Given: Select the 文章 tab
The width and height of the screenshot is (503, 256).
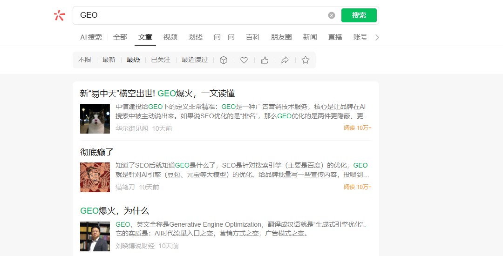Looking at the screenshot, I should [145, 37].
